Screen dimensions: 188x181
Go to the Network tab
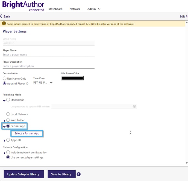click(x=75, y=9)
